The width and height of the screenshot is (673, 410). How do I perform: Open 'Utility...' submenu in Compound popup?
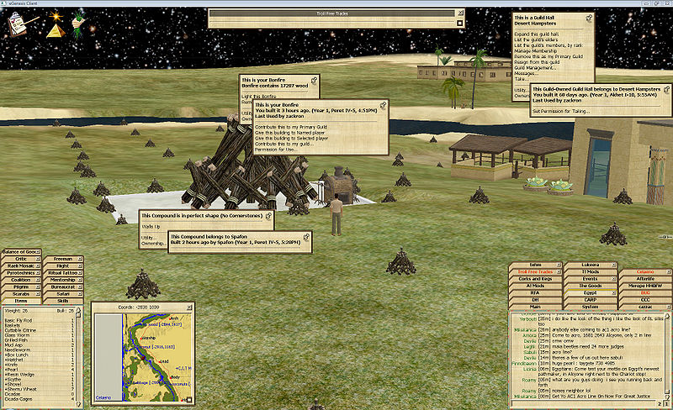pos(148,238)
